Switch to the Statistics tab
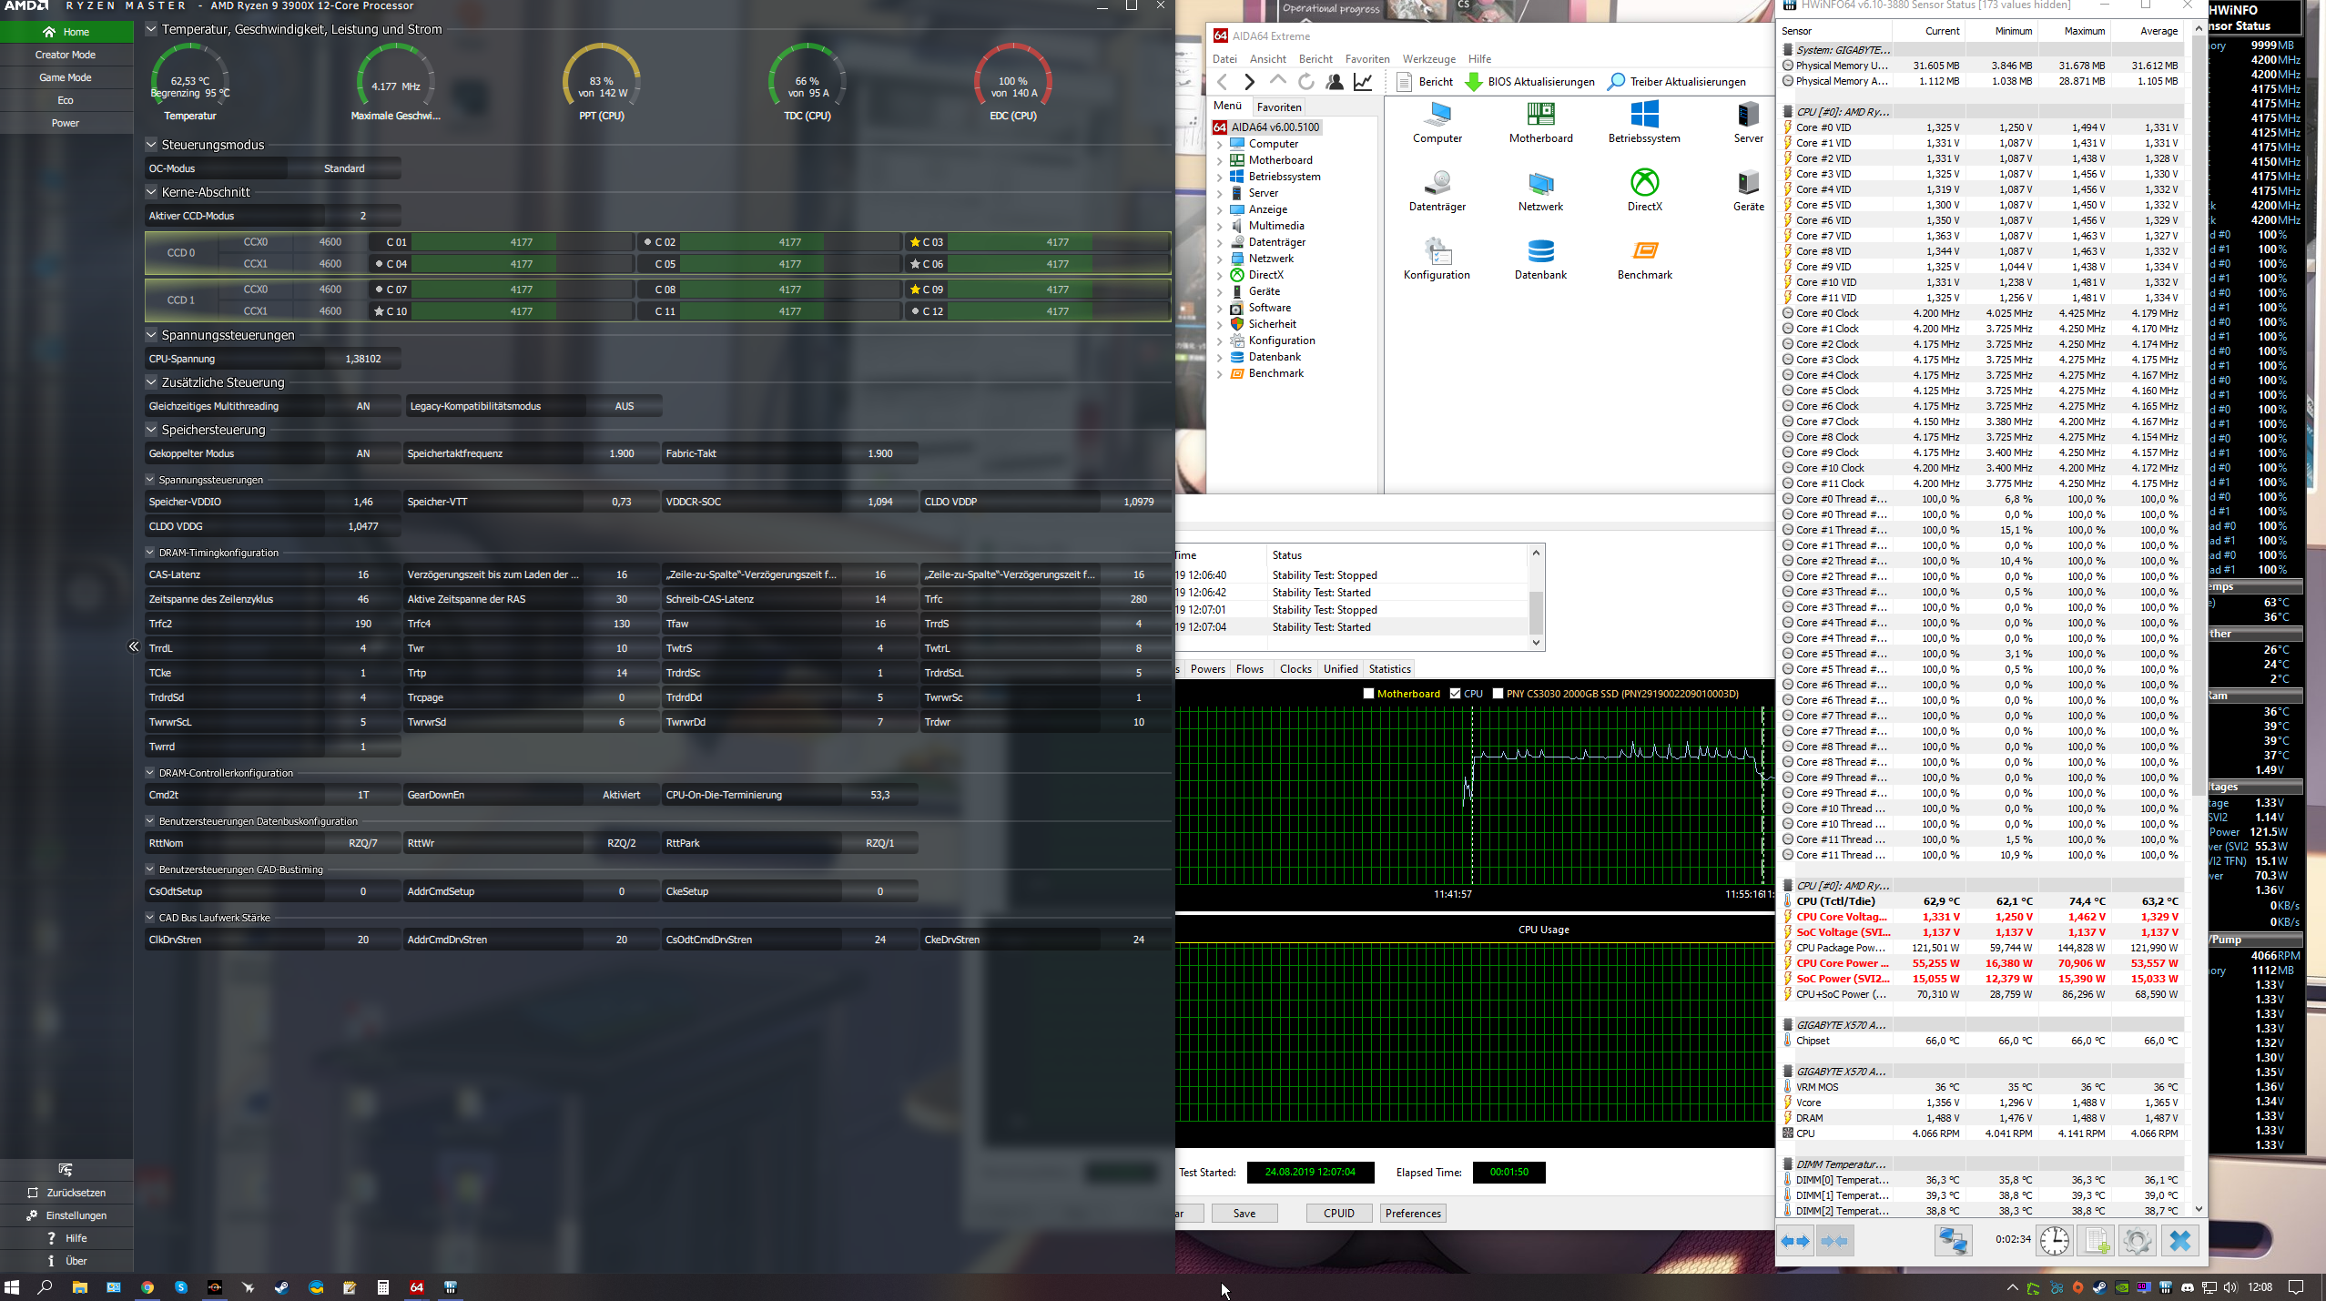This screenshot has height=1301, width=2326. pyautogui.click(x=1389, y=669)
